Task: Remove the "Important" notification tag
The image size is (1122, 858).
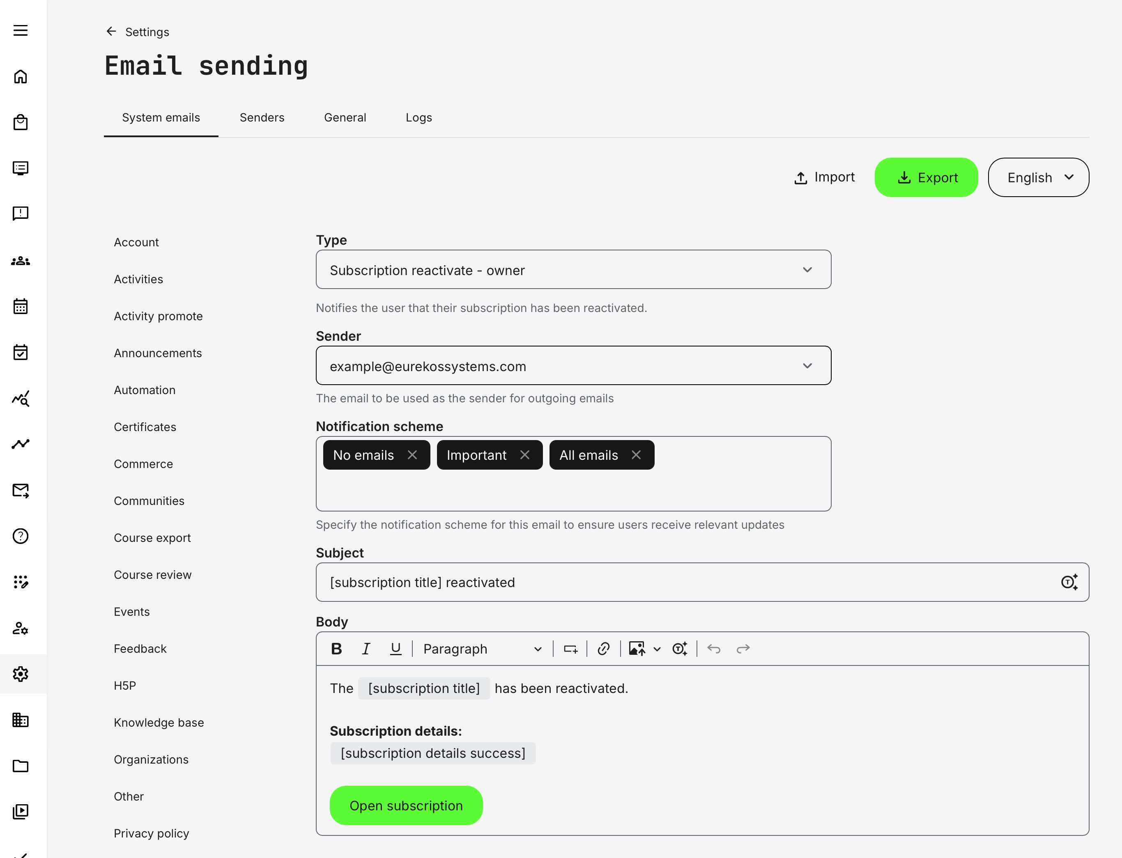Action: click(x=525, y=454)
